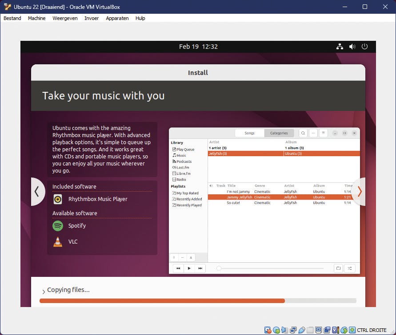Click the Spotify label
The image size is (396, 335).
[77, 225]
